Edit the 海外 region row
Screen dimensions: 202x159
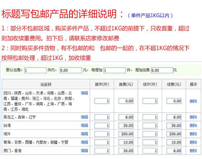84,134
